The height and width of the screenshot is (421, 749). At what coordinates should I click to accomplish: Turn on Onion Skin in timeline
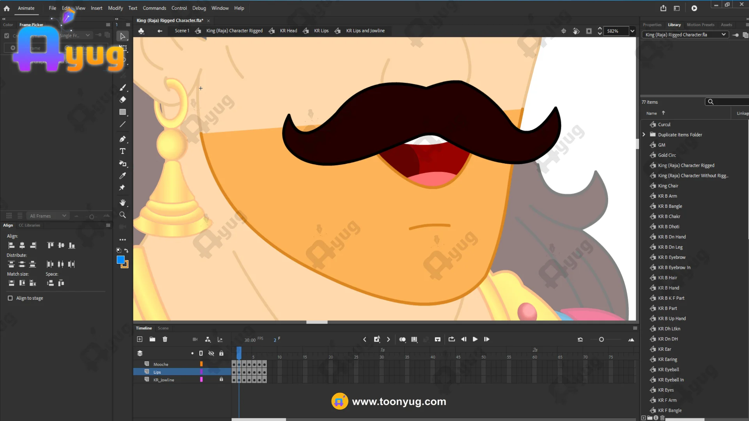point(402,340)
